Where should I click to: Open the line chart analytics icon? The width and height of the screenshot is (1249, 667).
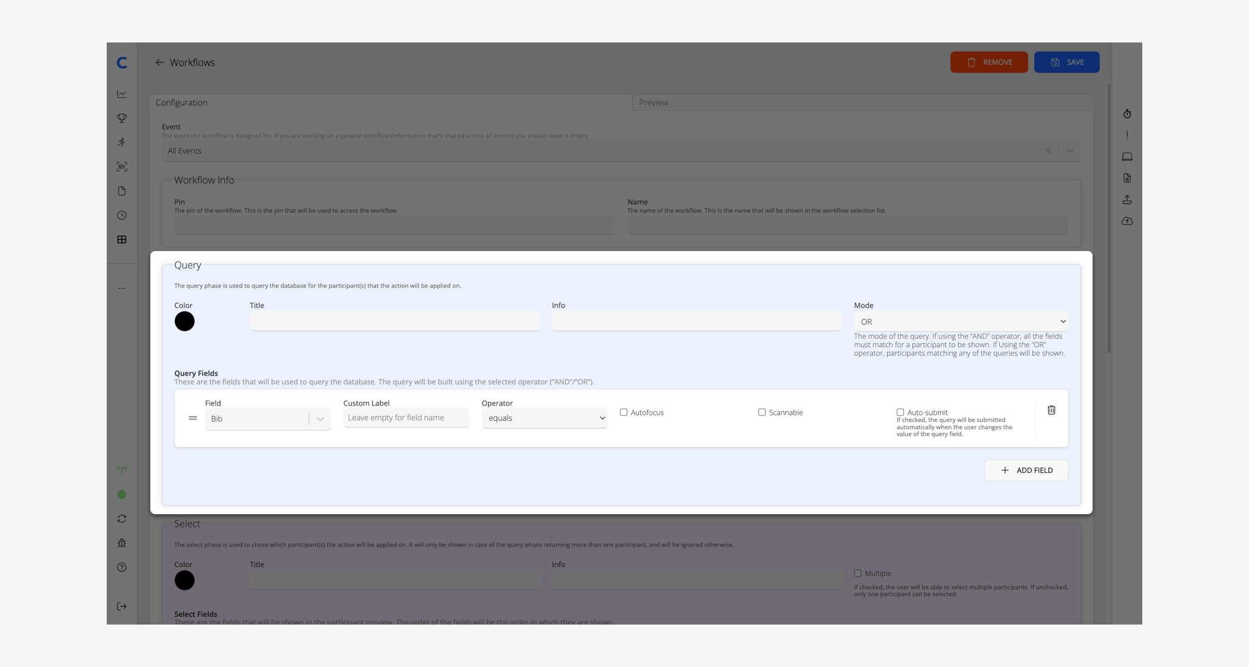(x=122, y=94)
